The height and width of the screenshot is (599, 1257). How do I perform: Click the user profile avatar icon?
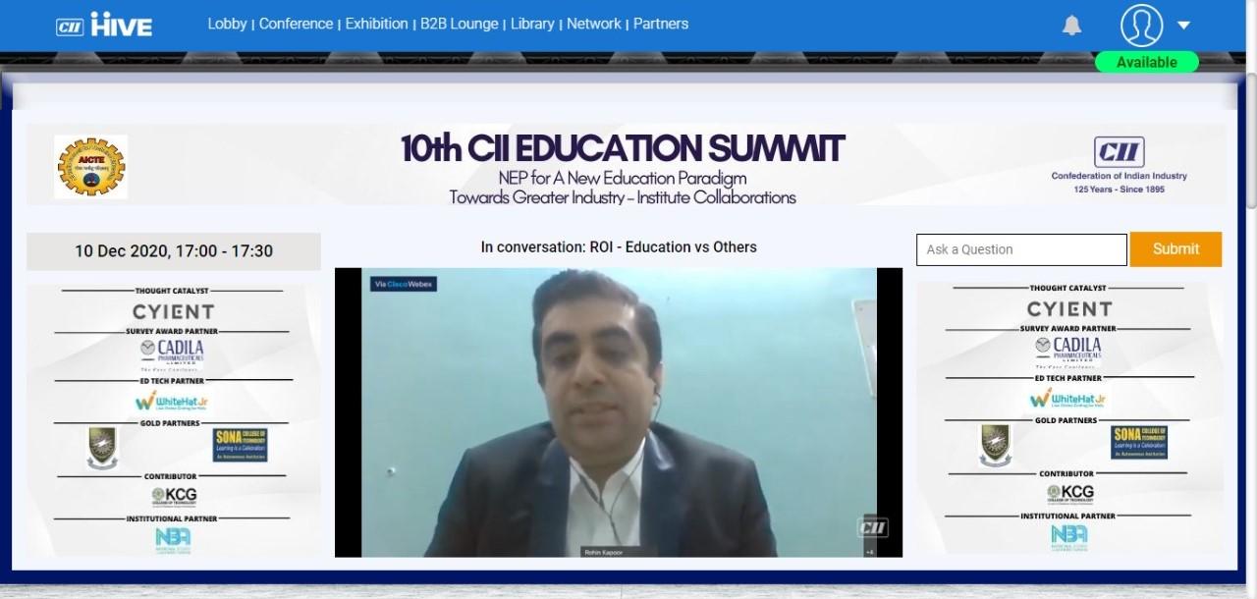click(x=1141, y=26)
